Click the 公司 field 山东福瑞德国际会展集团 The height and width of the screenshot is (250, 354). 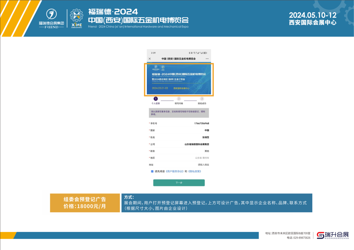(179, 144)
